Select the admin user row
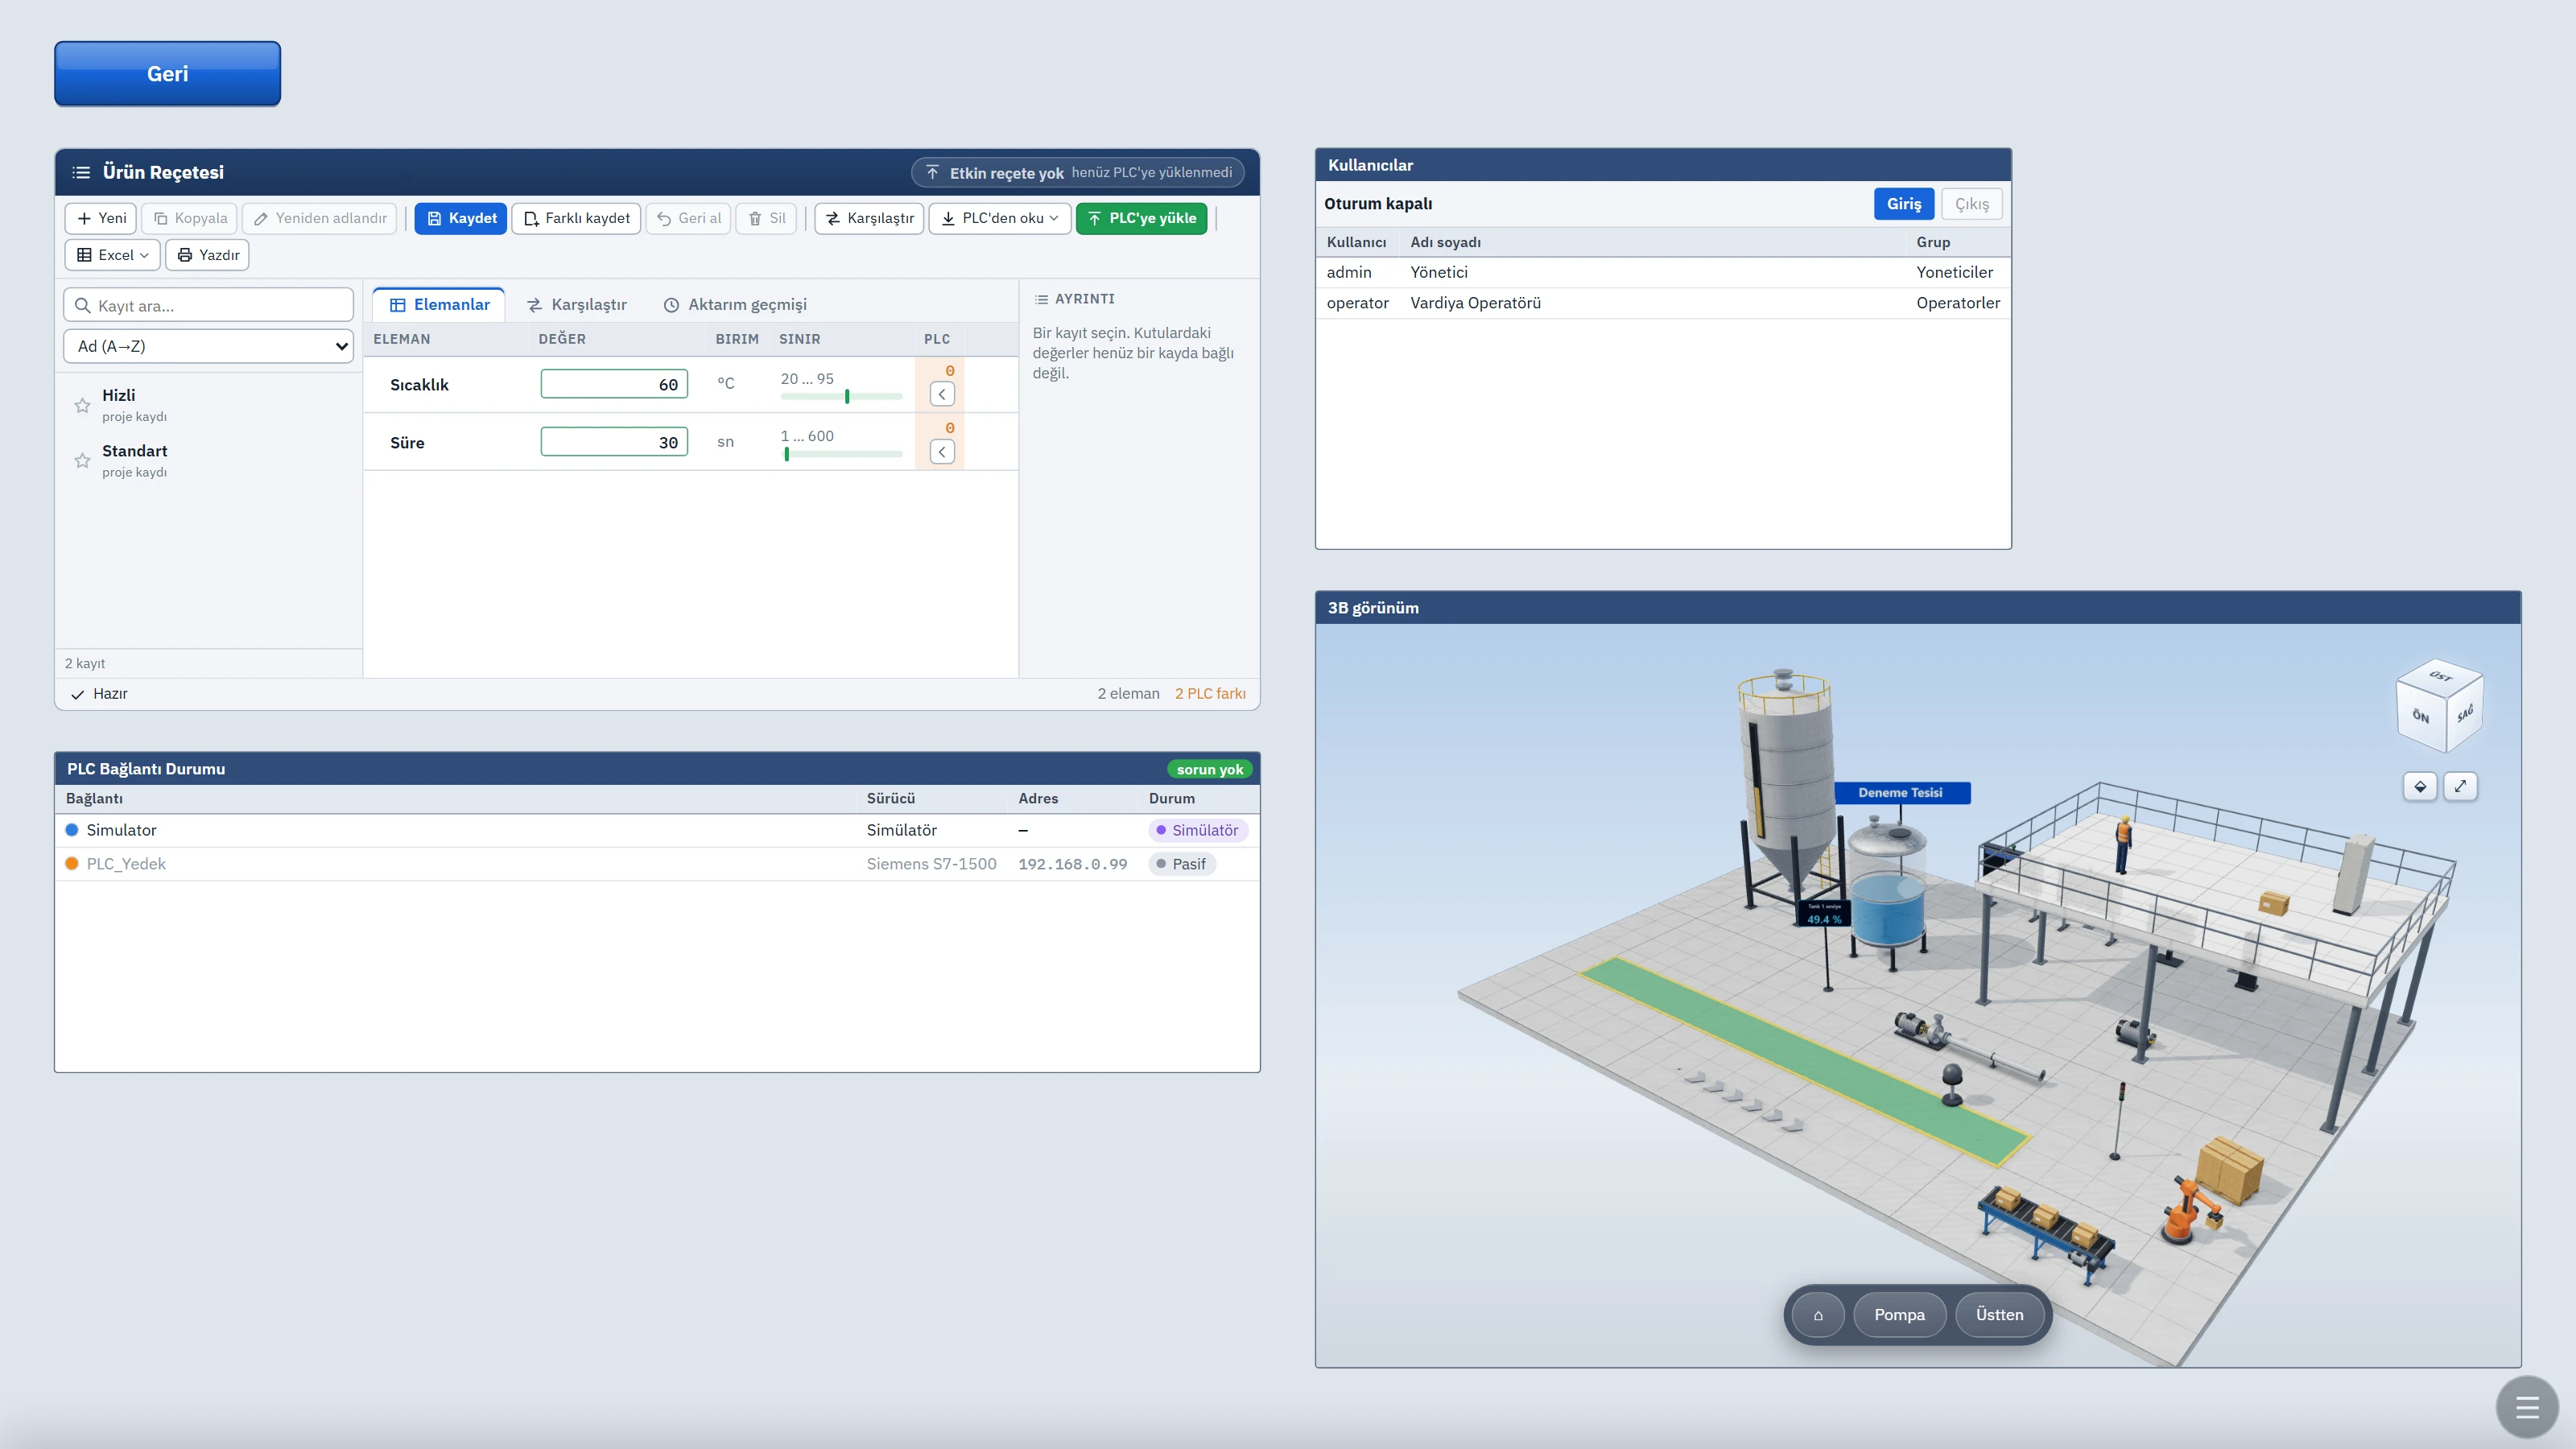 (1663, 272)
